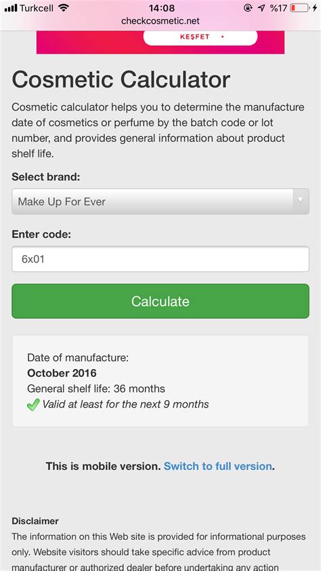Tap the cellular signal bars icon
The width and height of the screenshot is (321, 571).
point(11,8)
